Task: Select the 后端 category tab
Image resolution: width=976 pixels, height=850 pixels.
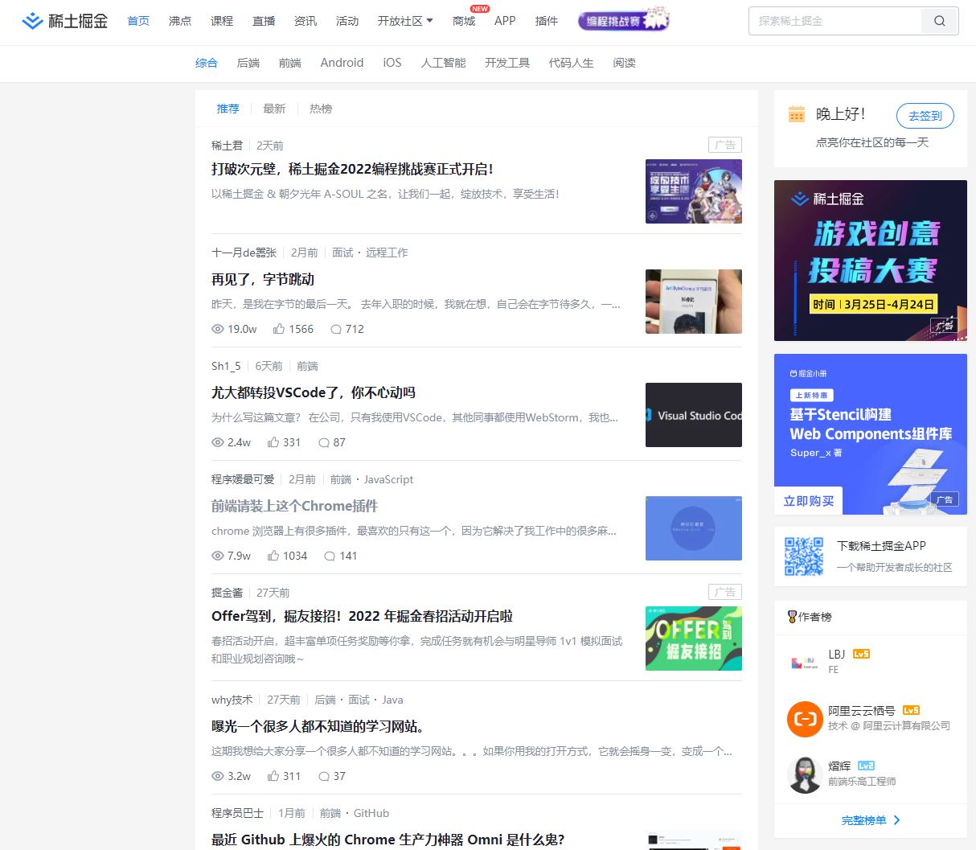Action: [248, 63]
